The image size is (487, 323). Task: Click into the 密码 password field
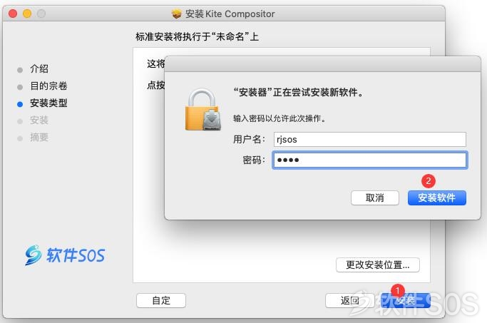coord(369,160)
